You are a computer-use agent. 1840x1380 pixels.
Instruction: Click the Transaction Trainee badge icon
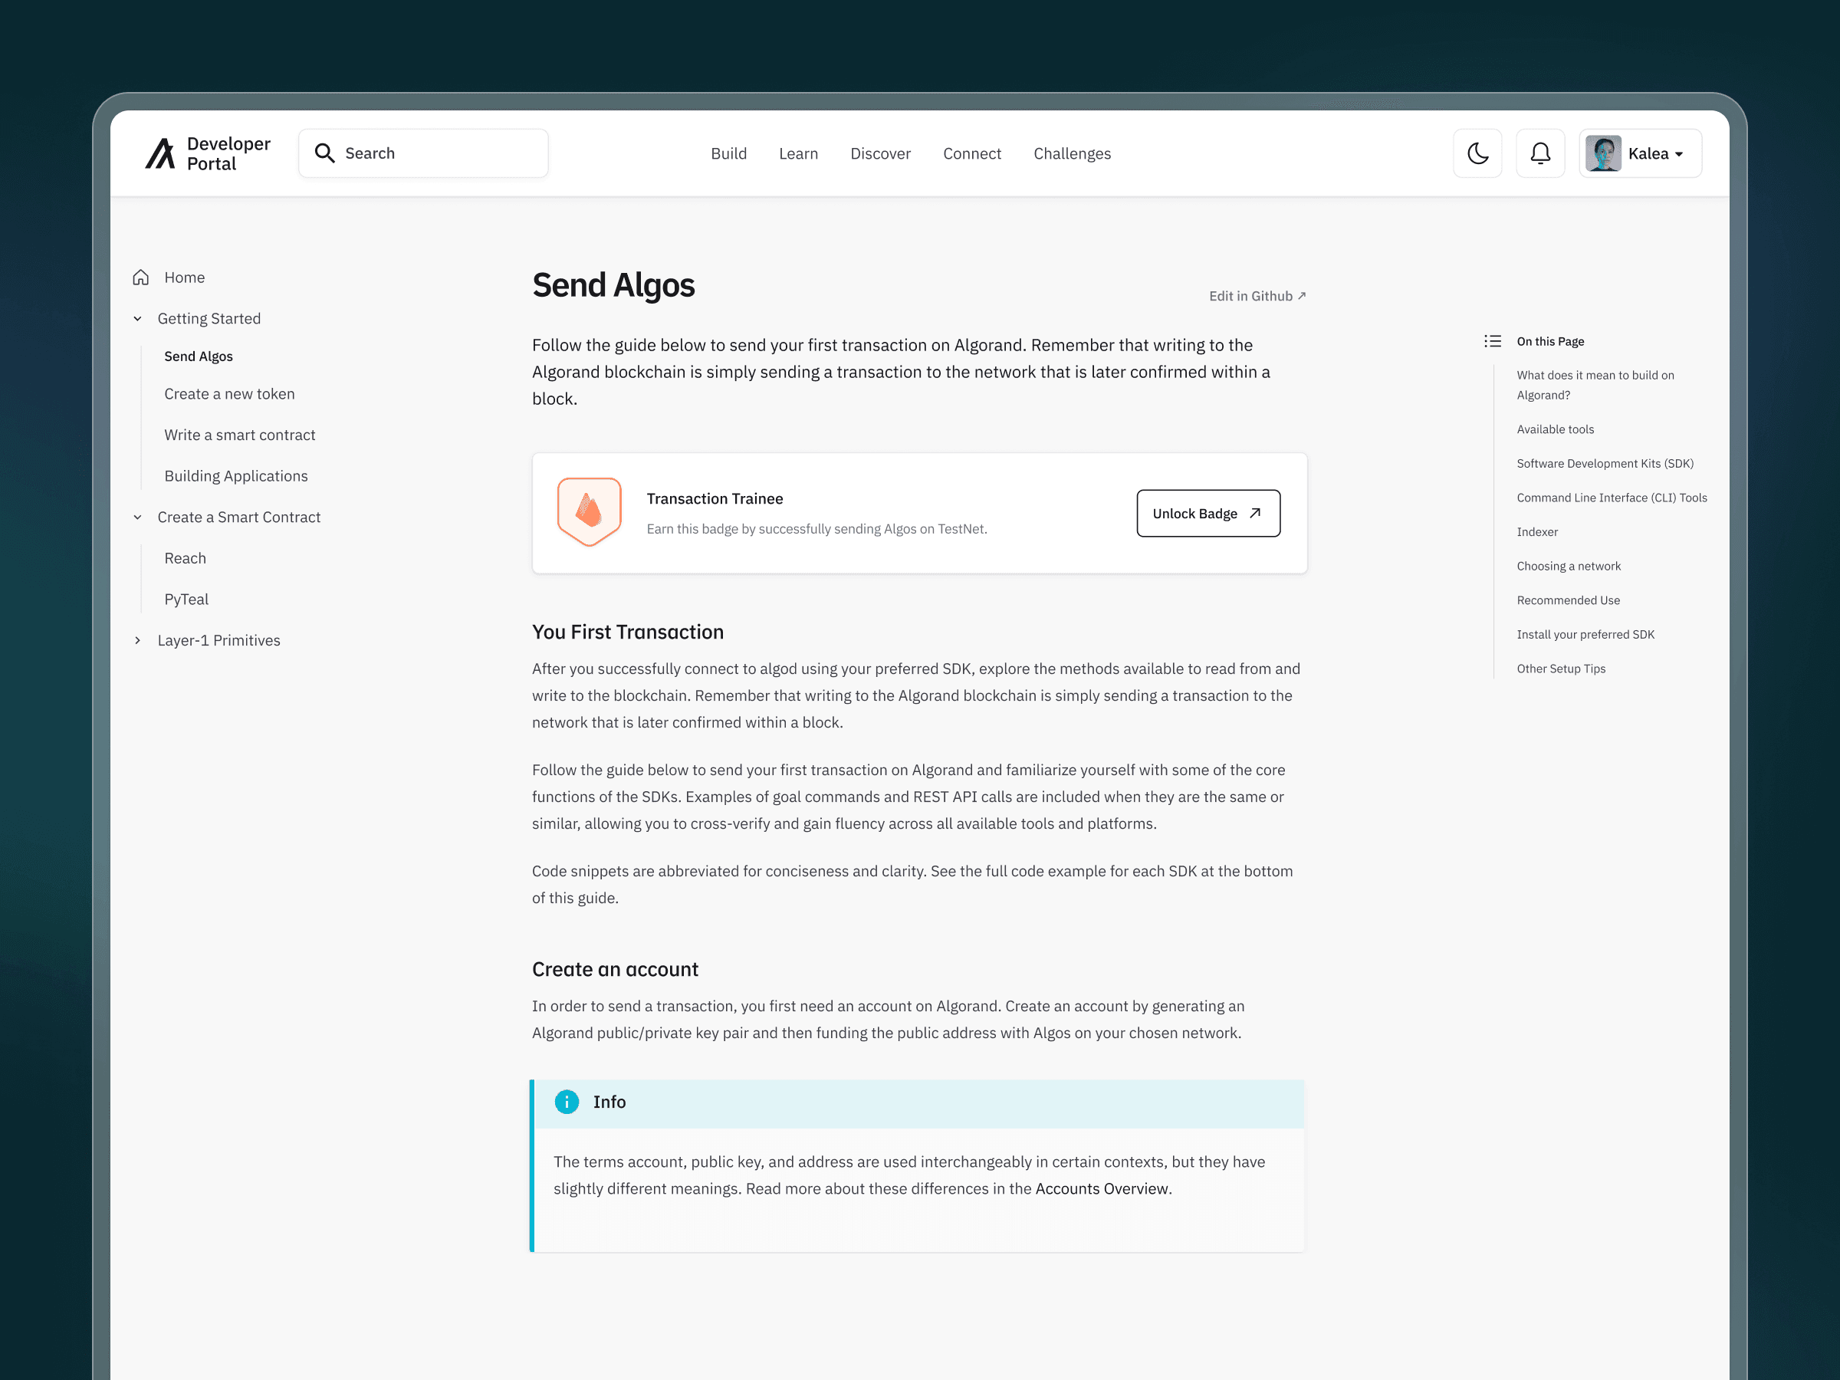click(x=589, y=511)
